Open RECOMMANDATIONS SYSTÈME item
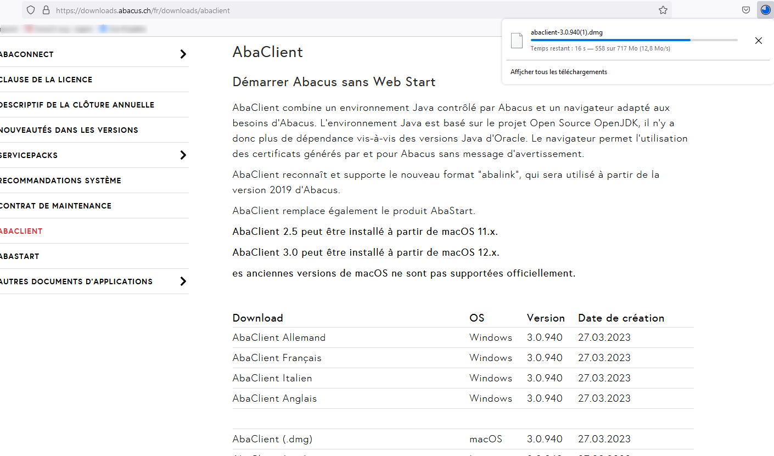 coord(60,181)
